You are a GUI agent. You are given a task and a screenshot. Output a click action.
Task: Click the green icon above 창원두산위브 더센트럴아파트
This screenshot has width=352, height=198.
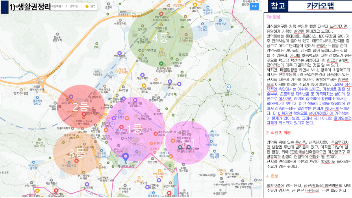pyautogui.click(x=161, y=63)
